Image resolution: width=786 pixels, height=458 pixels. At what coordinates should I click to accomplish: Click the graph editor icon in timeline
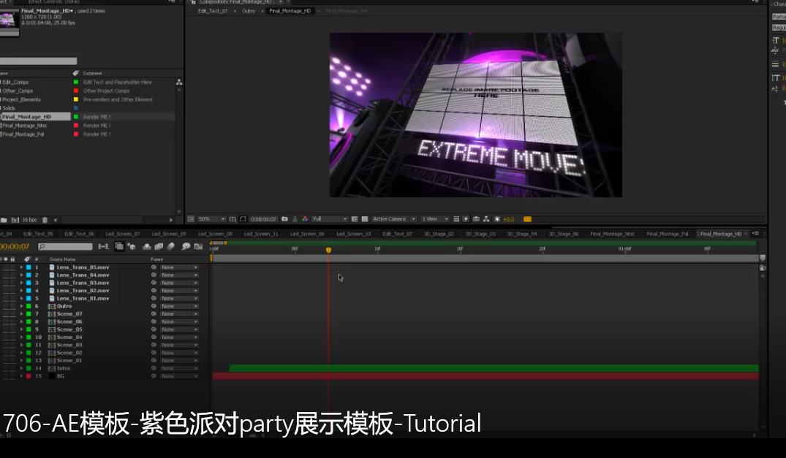coord(198,246)
